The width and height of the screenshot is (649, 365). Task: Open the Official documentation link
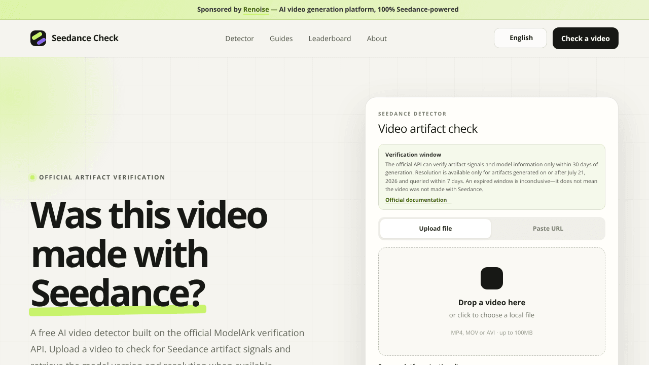418,200
